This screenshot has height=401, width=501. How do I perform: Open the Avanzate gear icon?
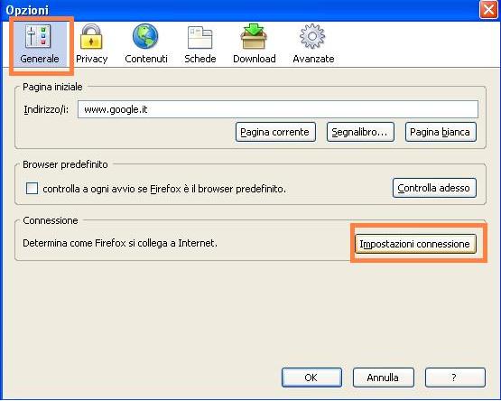tap(312, 36)
